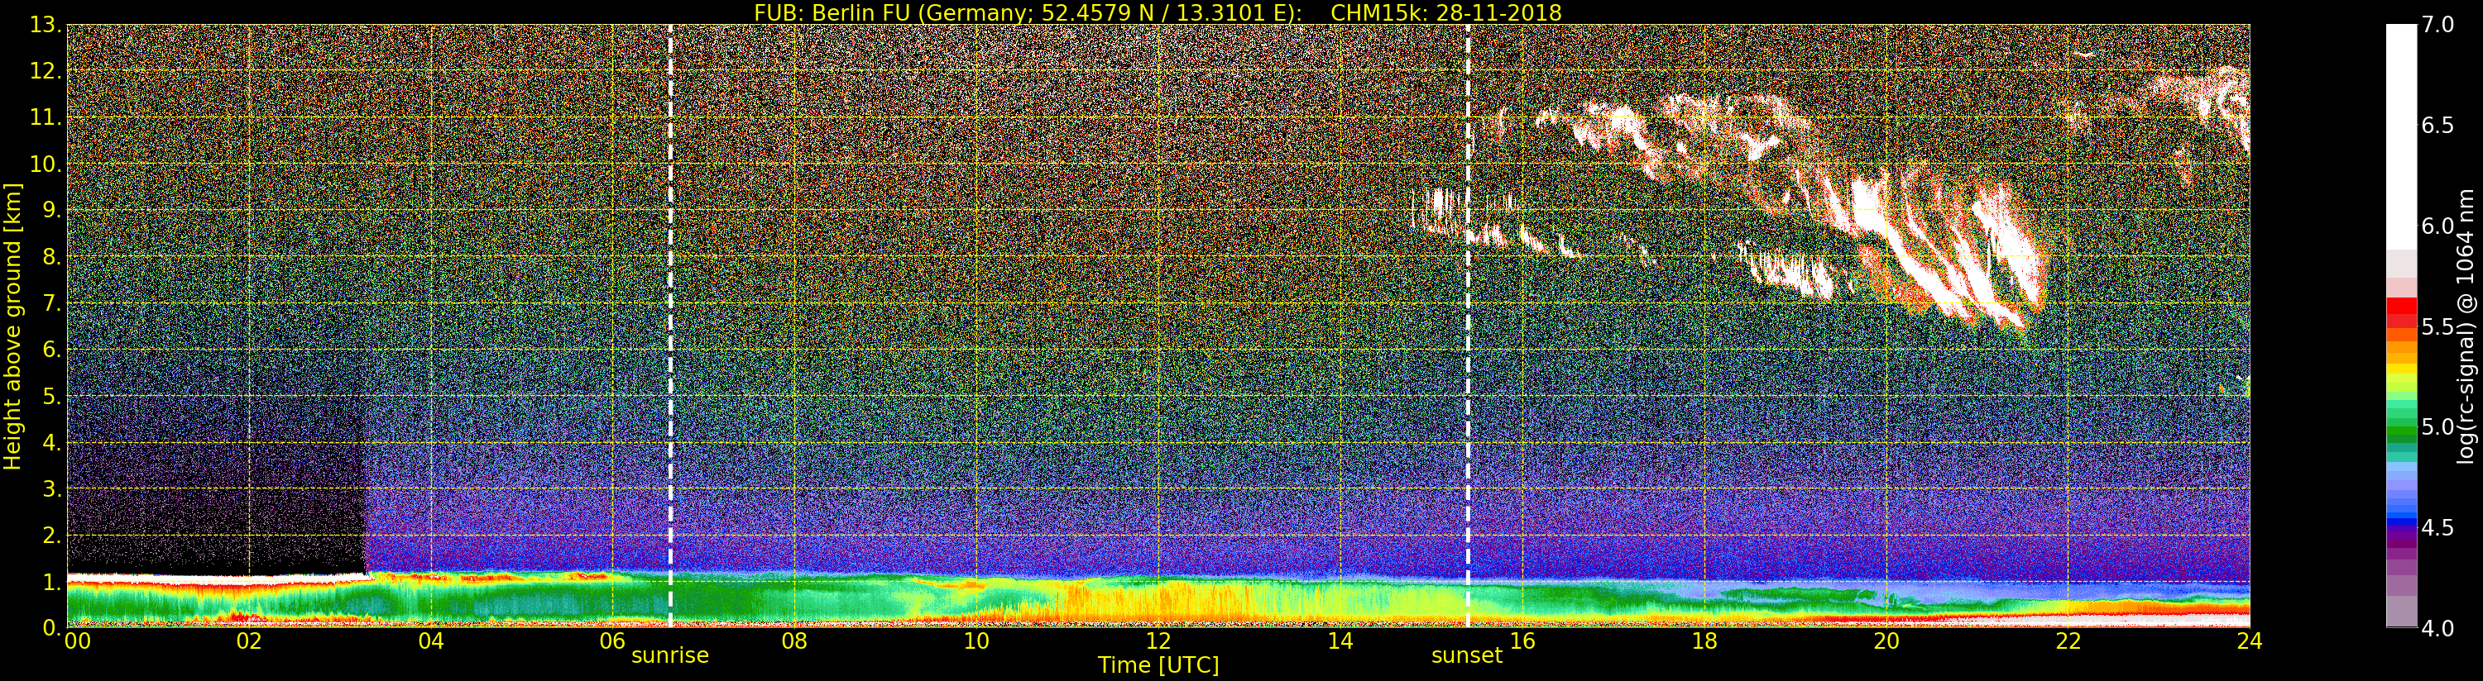The image size is (2483, 681).
Task: Select the '2.' height axis tick label
Action: point(52,535)
